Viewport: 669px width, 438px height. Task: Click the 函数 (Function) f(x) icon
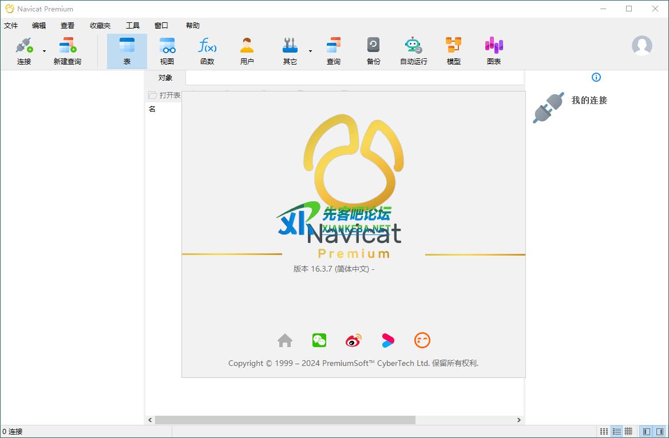207,46
